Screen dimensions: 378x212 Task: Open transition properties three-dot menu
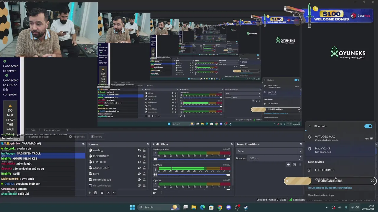tap(300, 165)
